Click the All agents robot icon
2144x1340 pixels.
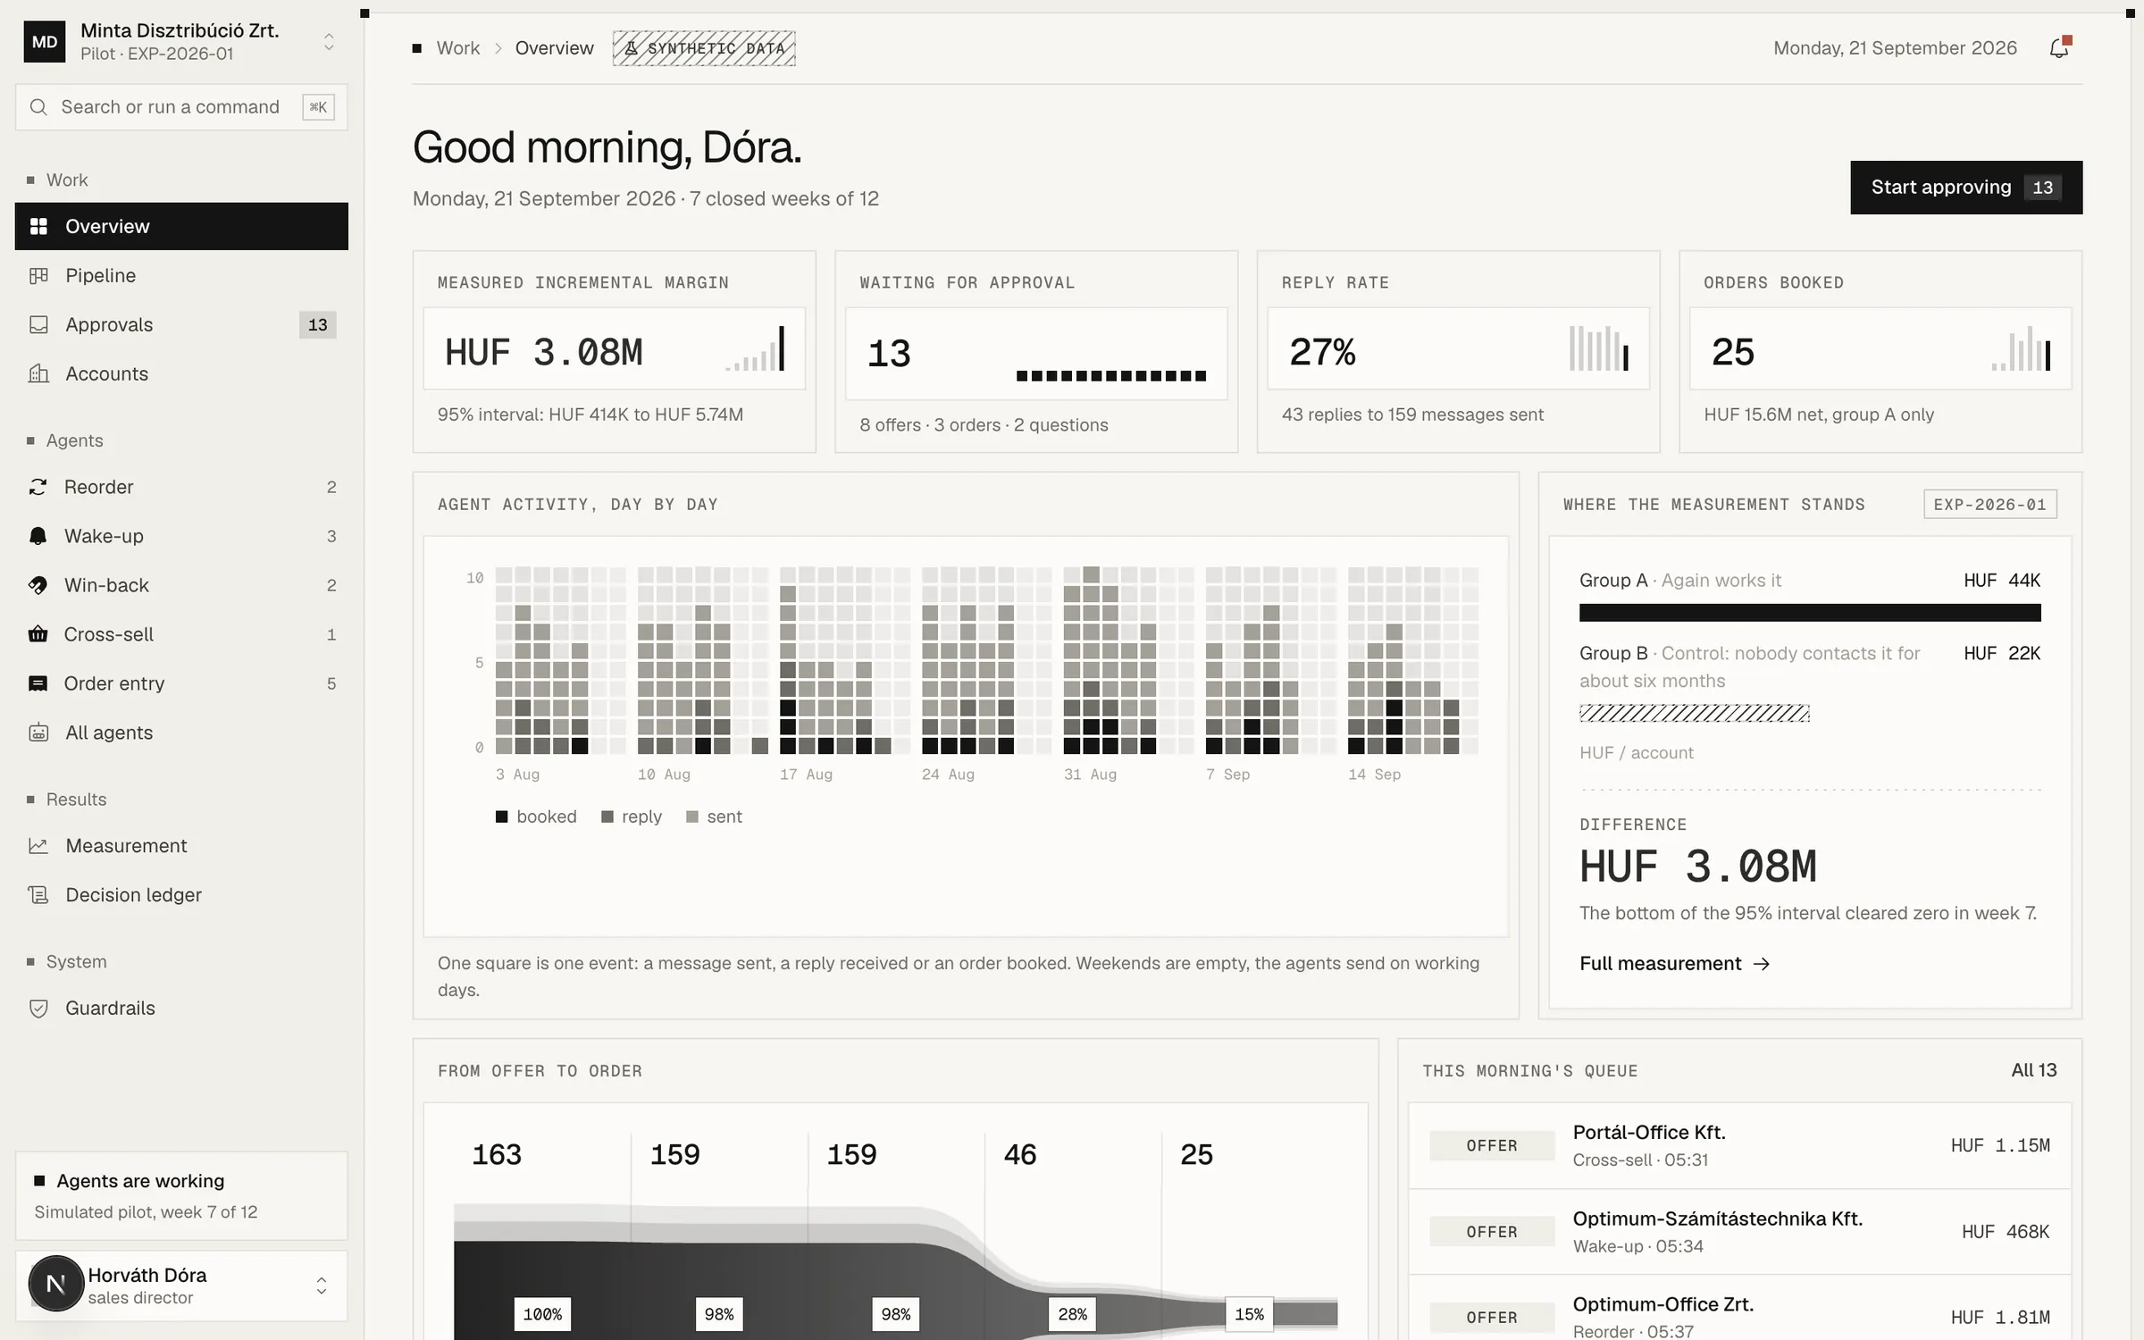pos(38,733)
